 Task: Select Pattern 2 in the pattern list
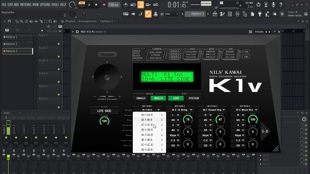click(x=17, y=44)
